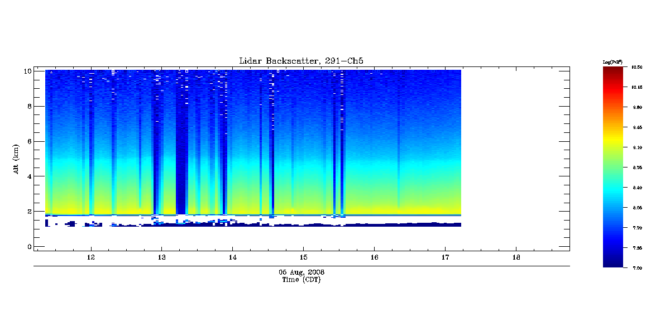Screen dimensions: 670x335
Task: Click the x-axis tick label 12
Action: [x=91, y=258]
